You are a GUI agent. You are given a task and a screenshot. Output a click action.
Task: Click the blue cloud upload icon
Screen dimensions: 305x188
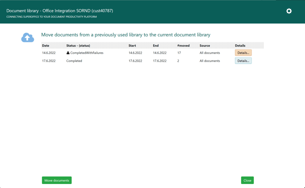coord(27,37)
